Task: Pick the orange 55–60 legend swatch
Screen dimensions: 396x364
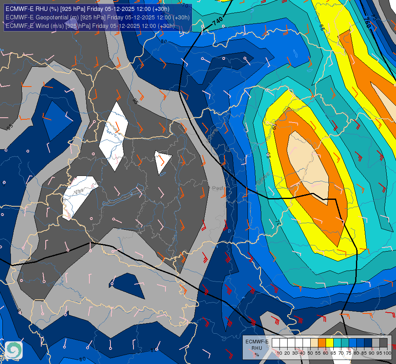Action: click(322, 343)
